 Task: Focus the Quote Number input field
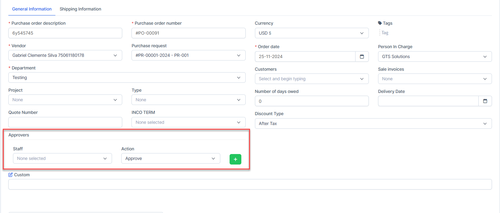coord(65,122)
